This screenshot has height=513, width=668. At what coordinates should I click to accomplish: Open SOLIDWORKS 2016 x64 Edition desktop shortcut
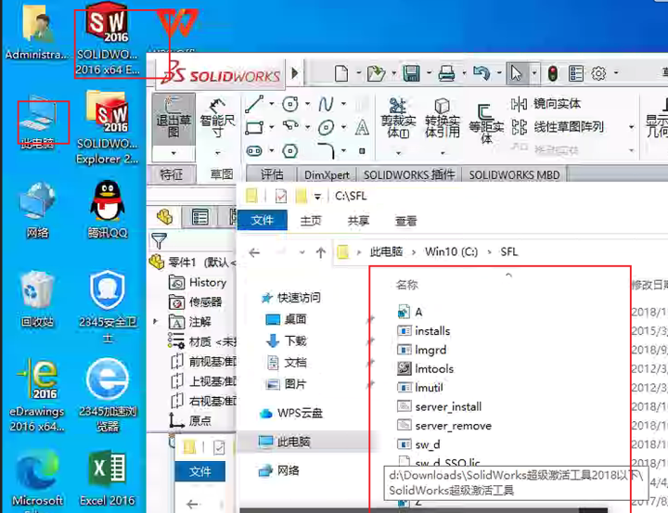tap(108, 38)
